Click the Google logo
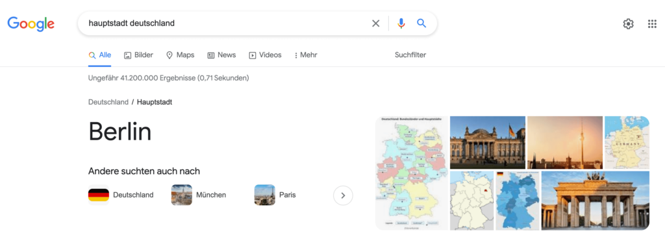This screenshot has width=665, height=237. coord(31,24)
